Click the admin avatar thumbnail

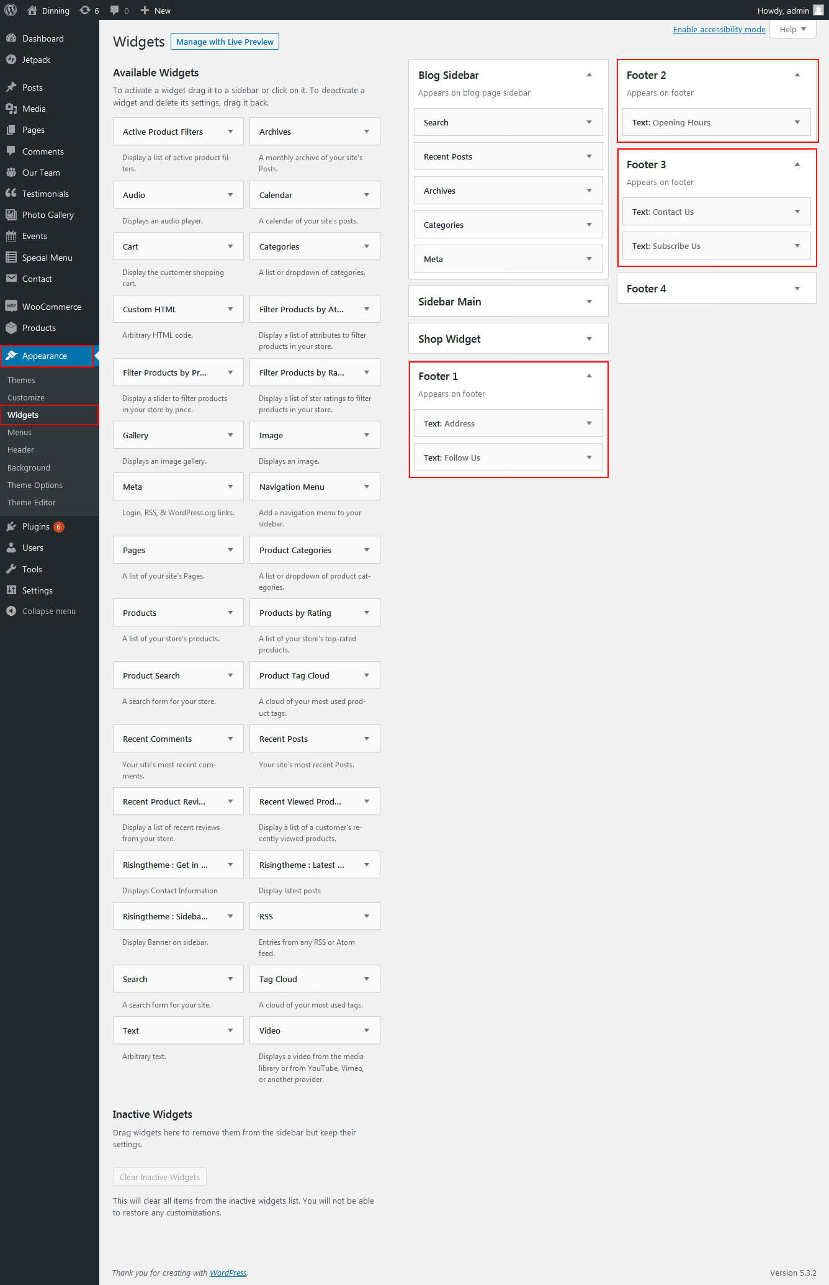click(818, 10)
